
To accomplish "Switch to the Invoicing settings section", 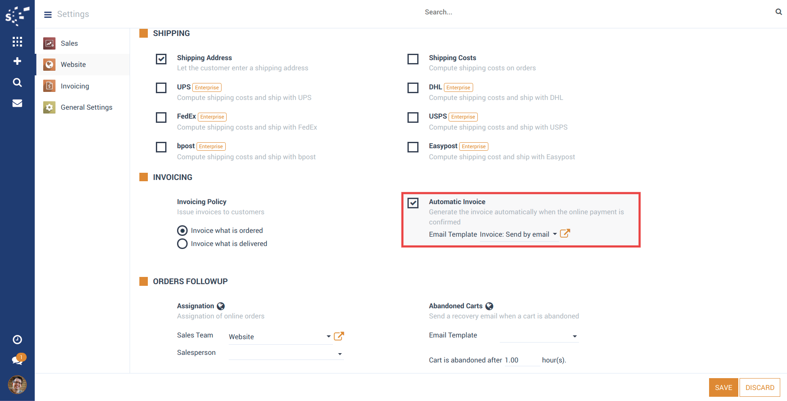I will point(75,86).
